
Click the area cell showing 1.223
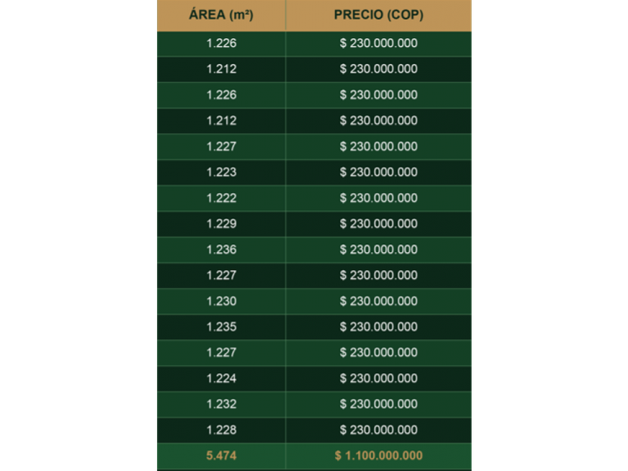point(221,172)
